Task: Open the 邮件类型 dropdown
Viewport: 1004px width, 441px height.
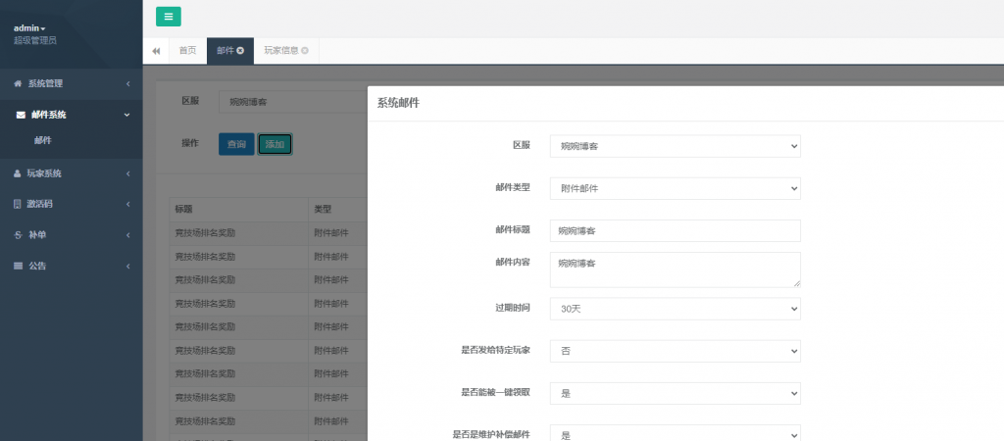Action: [675, 188]
